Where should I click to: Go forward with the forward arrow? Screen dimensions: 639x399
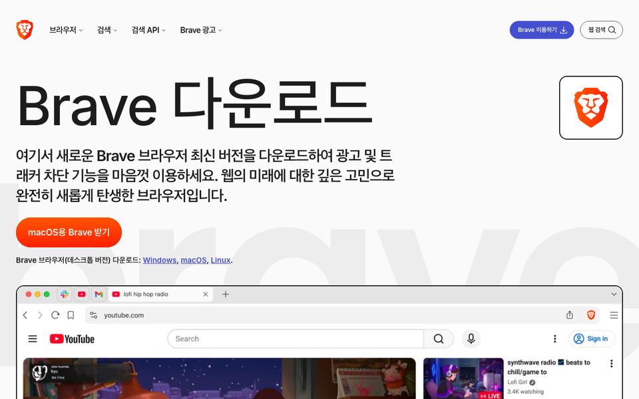40,315
